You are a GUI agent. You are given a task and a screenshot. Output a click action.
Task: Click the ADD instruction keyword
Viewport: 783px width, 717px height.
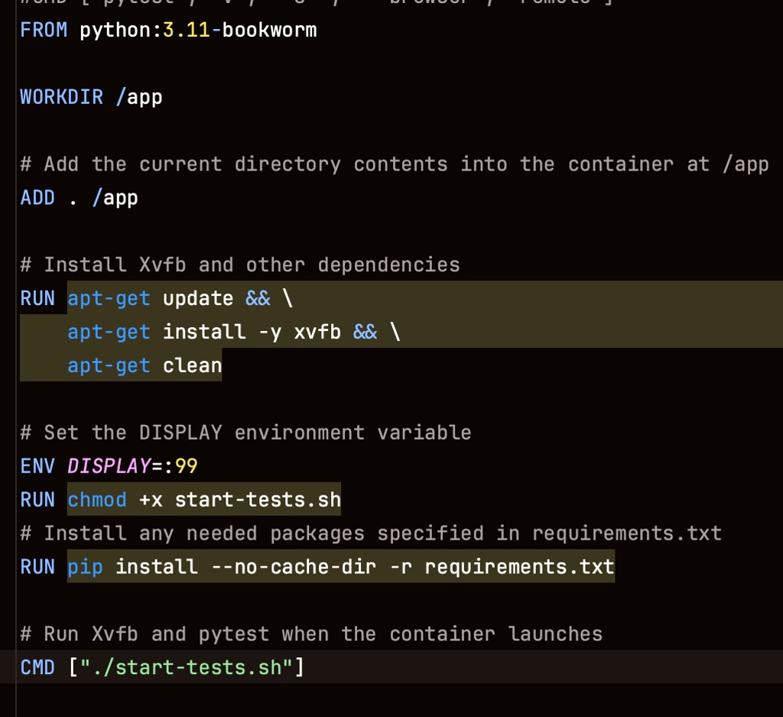tap(37, 198)
